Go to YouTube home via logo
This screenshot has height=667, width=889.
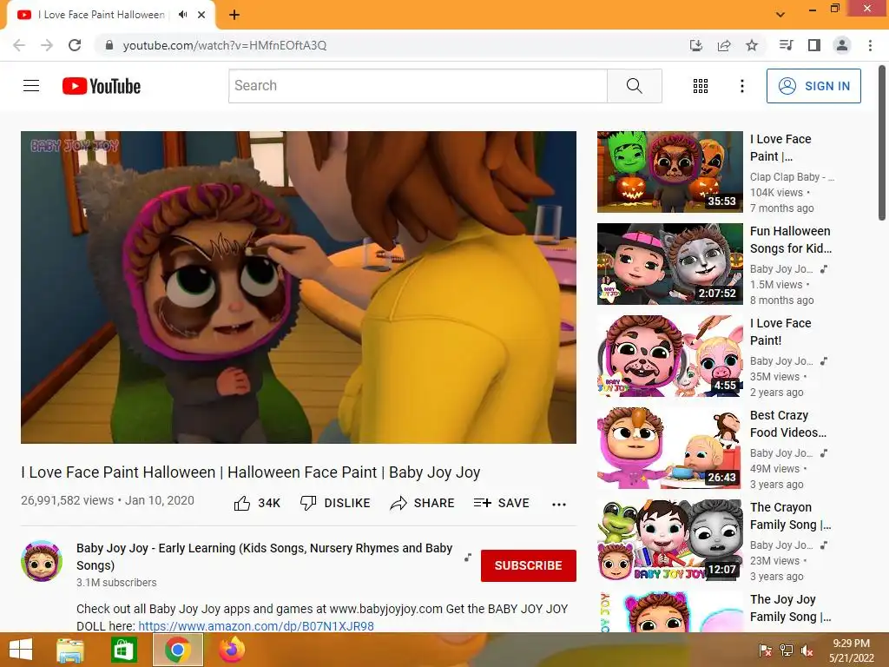click(x=102, y=86)
